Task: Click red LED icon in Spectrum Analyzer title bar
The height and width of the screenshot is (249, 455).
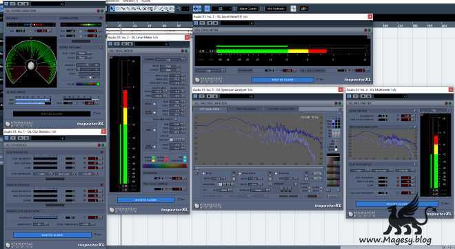Action: [x=336, y=103]
